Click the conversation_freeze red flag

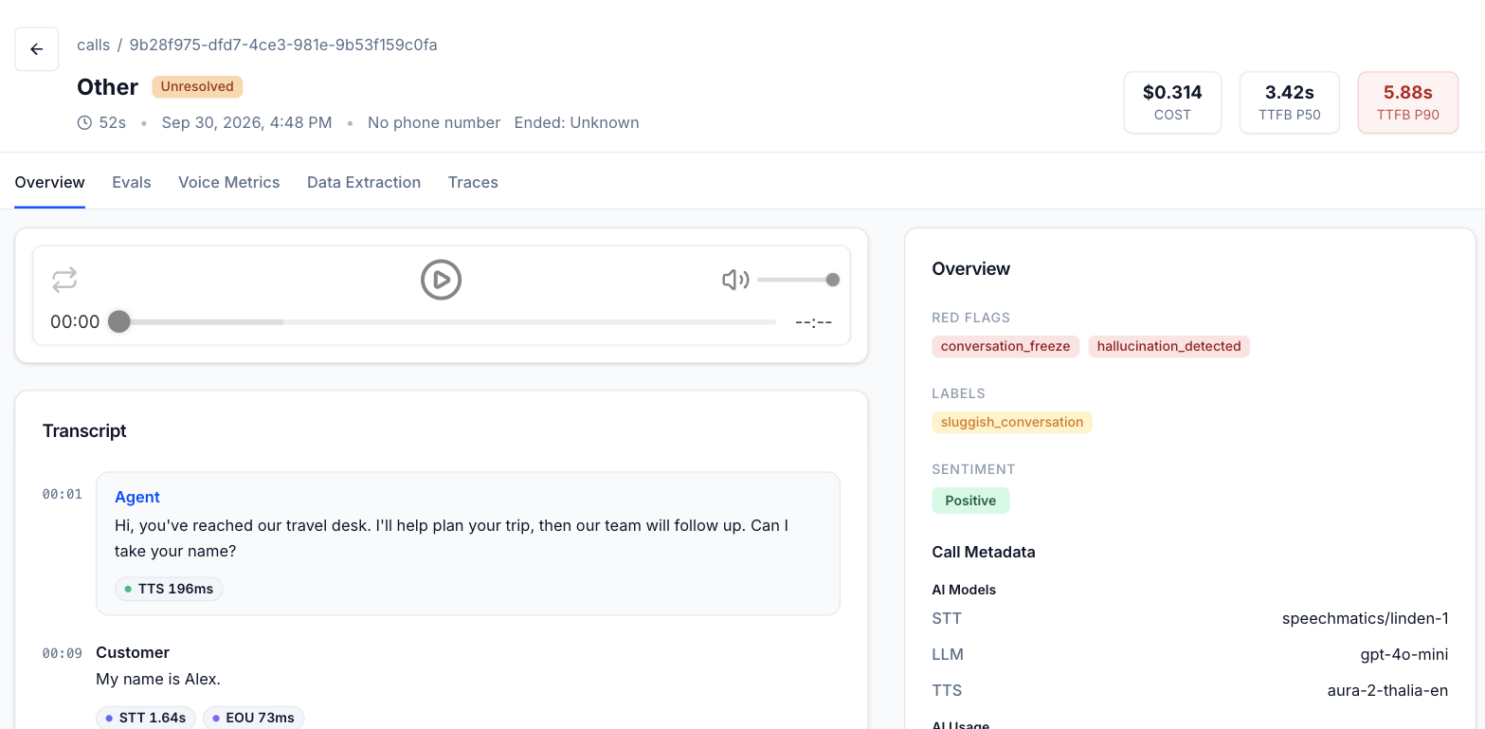tap(1005, 346)
